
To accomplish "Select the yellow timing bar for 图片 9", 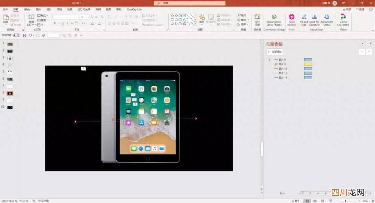I will (308, 64).
